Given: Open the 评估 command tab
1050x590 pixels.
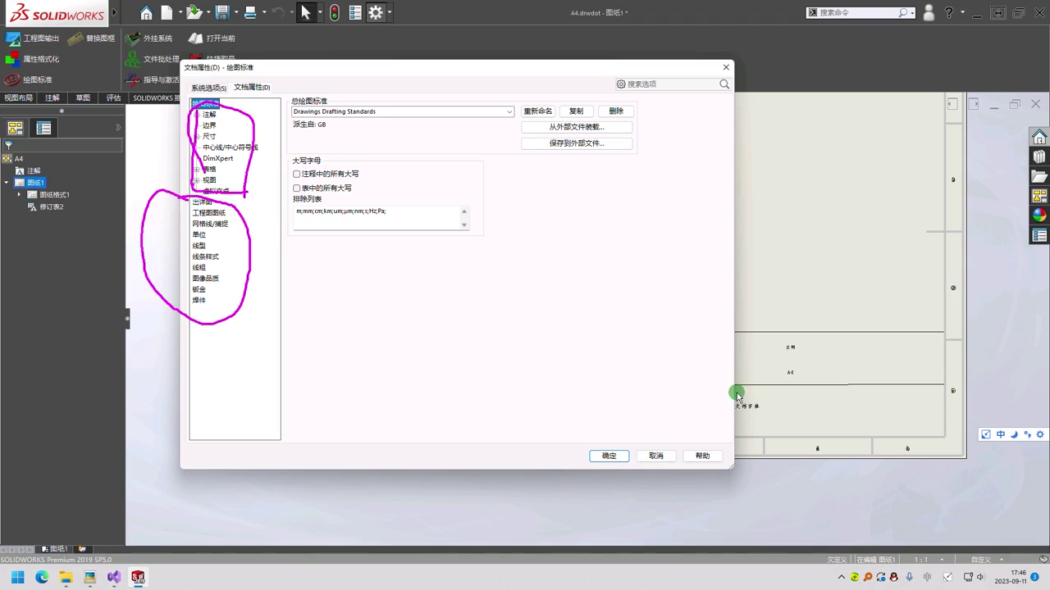Looking at the screenshot, I should 113,98.
